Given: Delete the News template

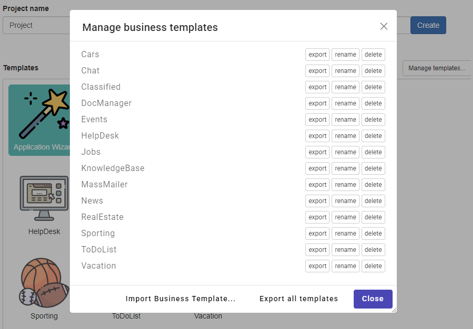Looking at the screenshot, I should (373, 201).
